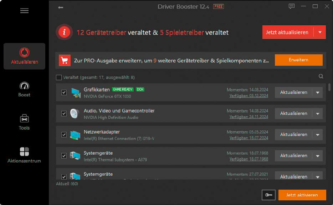Click the orange Erweitern button
333x205 pixels.
click(x=299, y=60)
